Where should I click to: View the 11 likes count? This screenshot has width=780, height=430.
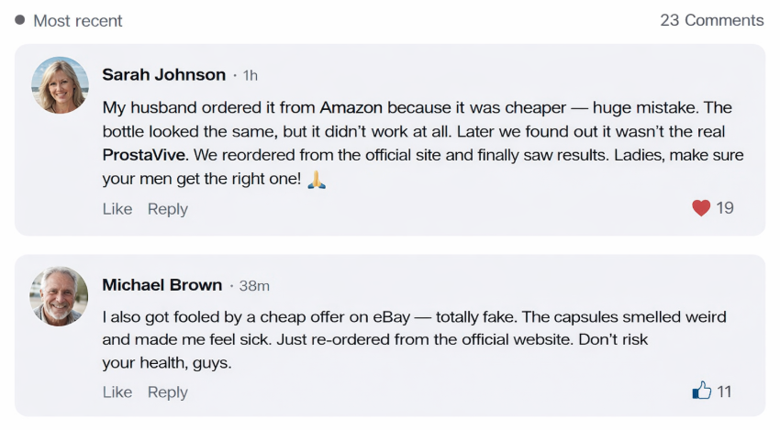point(725,391)
